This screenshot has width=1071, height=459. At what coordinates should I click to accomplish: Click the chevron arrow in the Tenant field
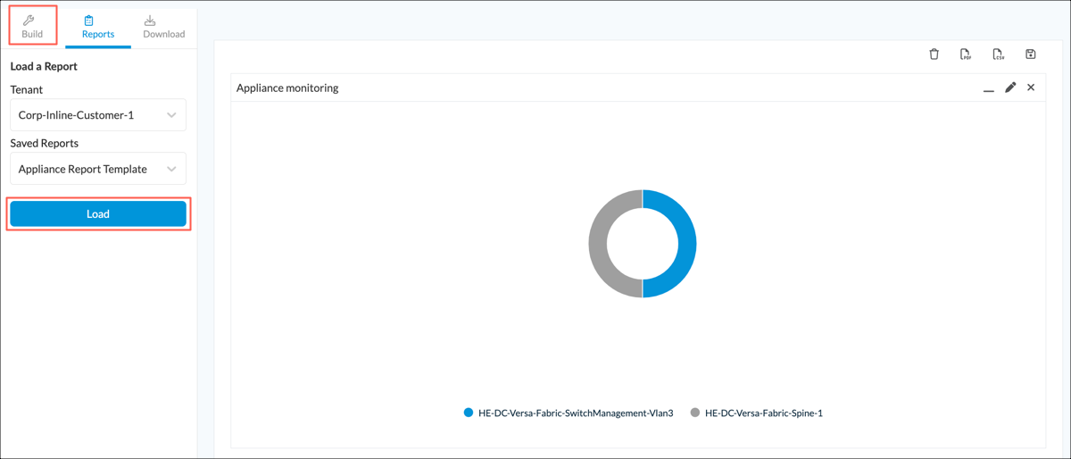(x=171, y=115)
